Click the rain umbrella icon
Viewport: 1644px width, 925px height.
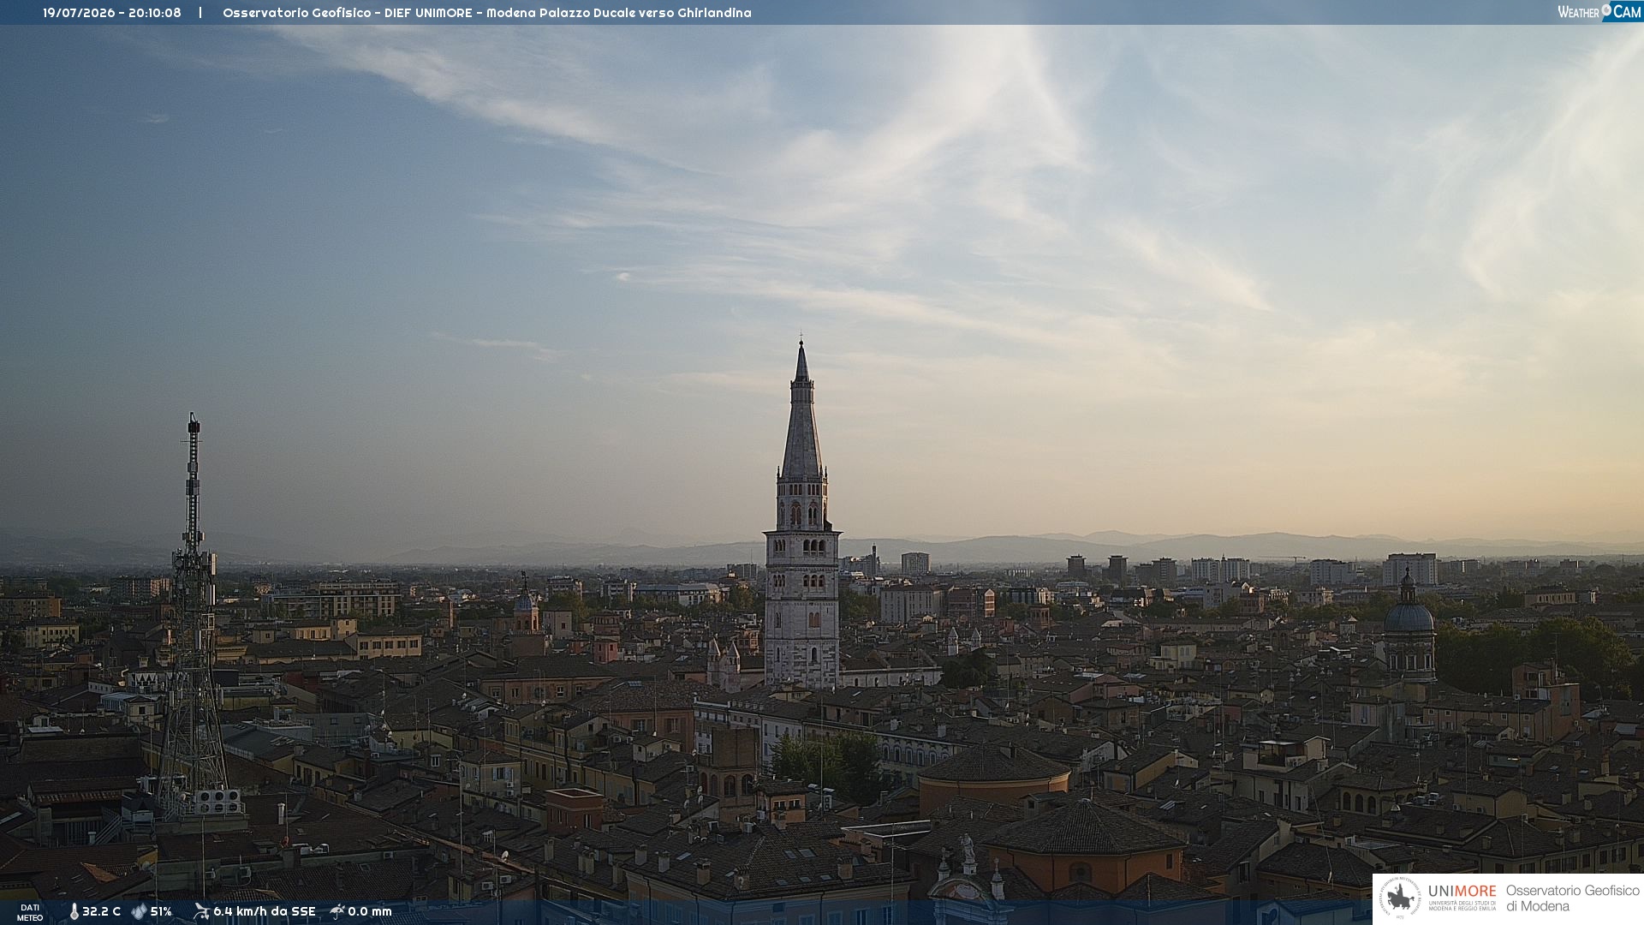pyautogui.click(x=337, y=912)
